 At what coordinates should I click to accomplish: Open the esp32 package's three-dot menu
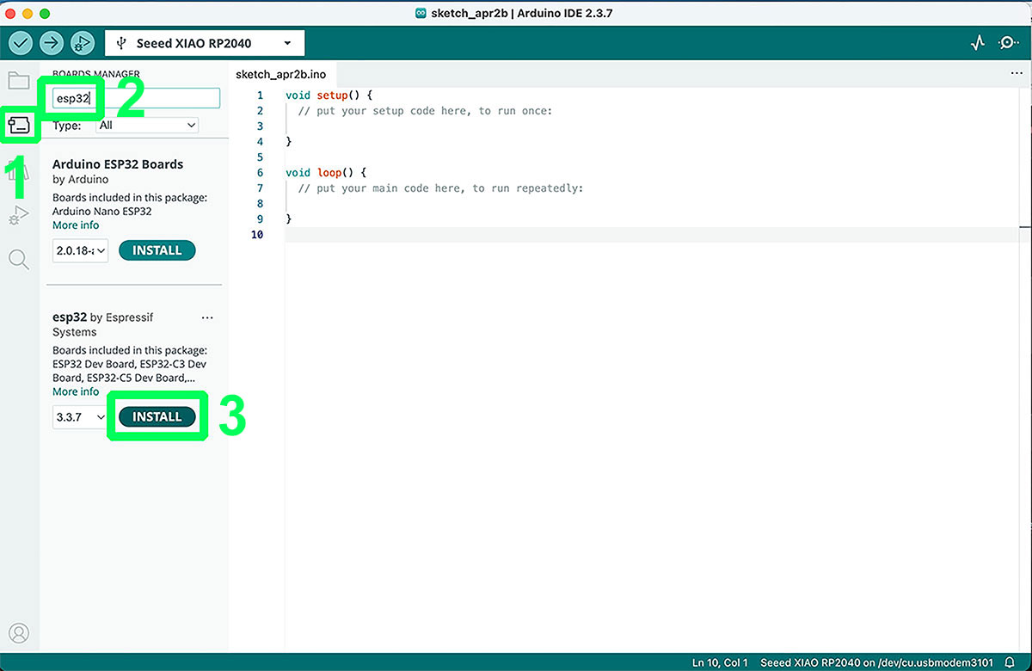click(207, 317)
